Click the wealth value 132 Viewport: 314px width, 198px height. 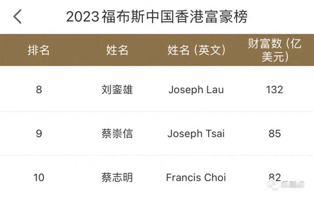(x=275, y=89)
